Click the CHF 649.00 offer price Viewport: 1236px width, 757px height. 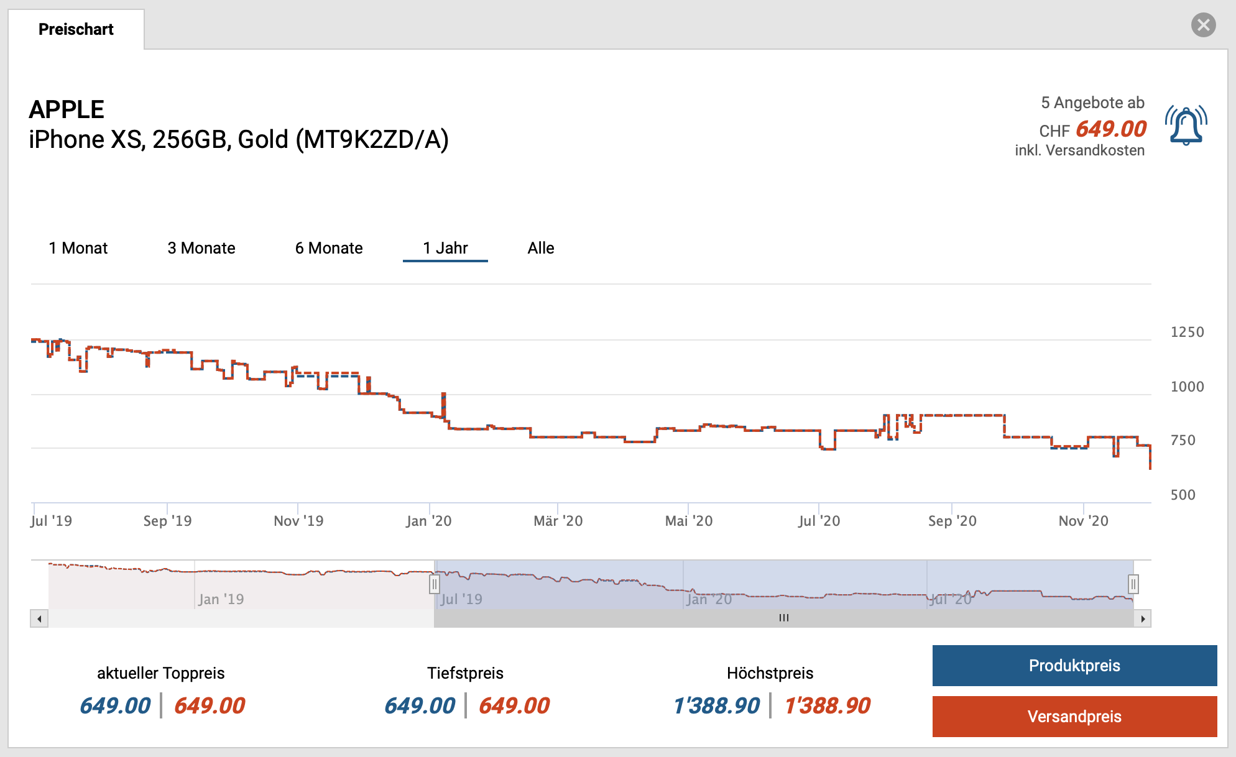tap(1110, 129)
